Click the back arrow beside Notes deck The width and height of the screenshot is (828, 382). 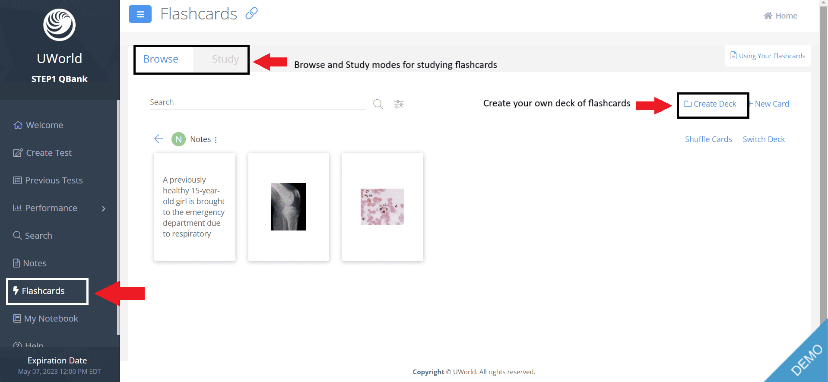[159, 139]
